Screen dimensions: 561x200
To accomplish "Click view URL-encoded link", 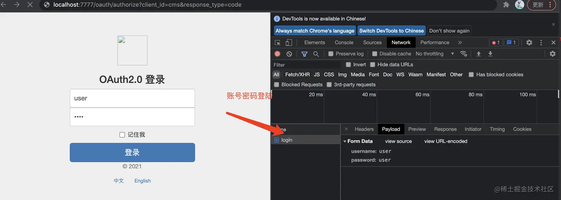I will point(446,141).
